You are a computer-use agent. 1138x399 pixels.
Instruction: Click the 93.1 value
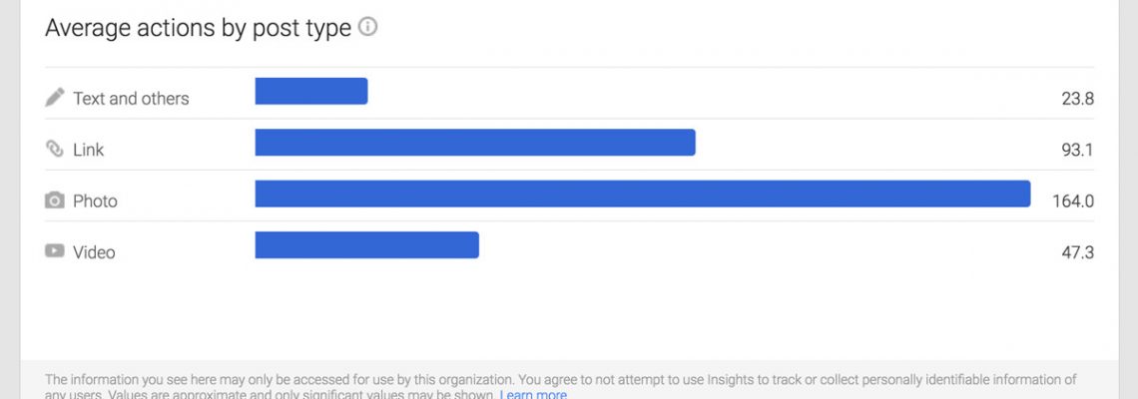pos(1077,150)
